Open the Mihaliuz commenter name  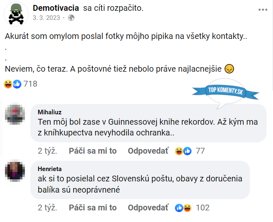tap(50, 111)
